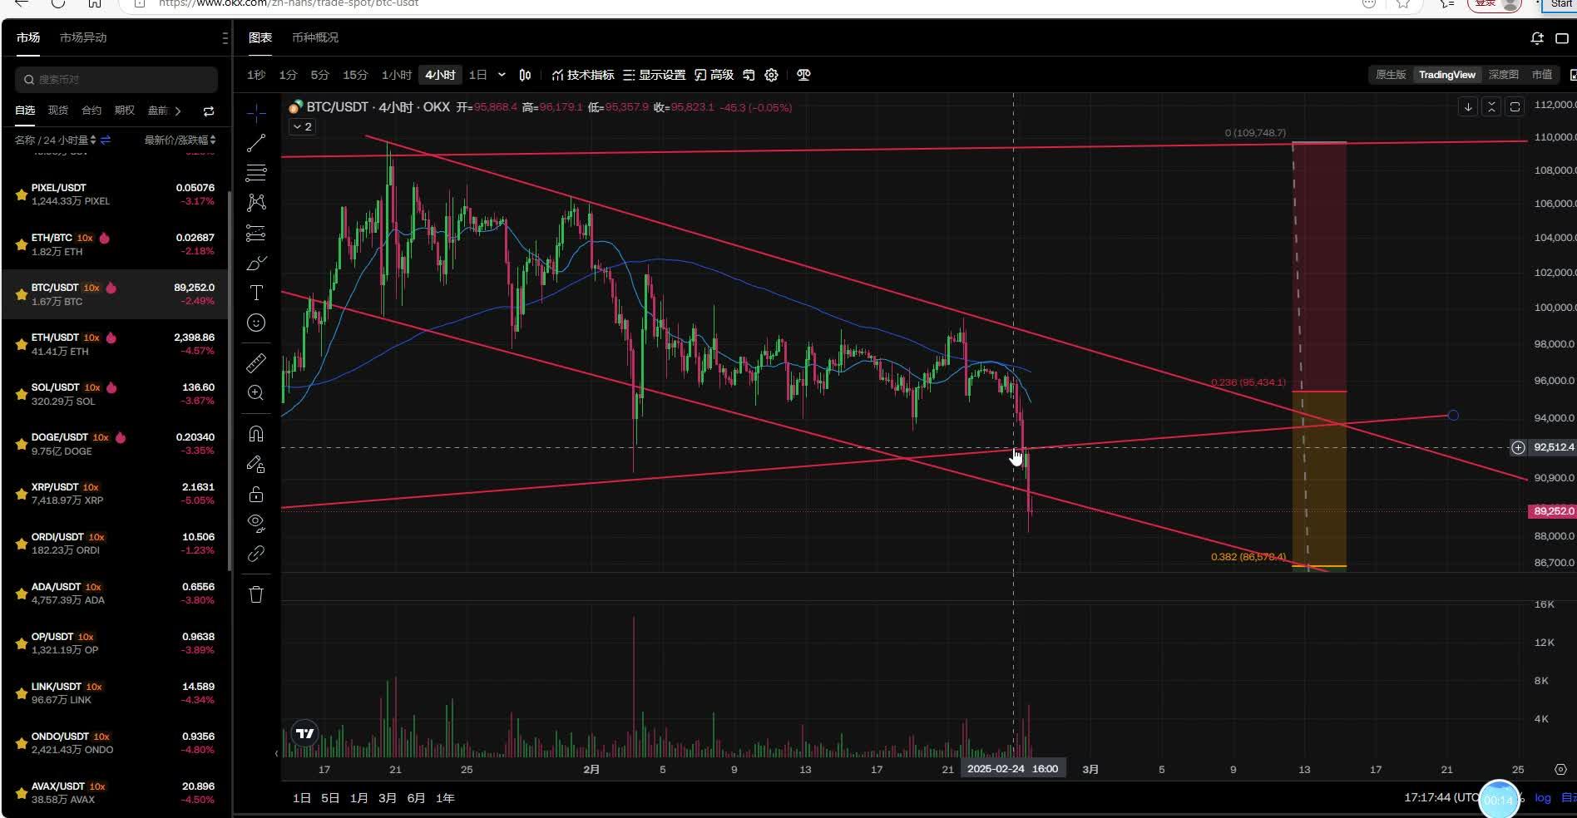Click the link drawings icon
Image resolution: width=1577 pixels, height=818 pixels.
(256, 553)
